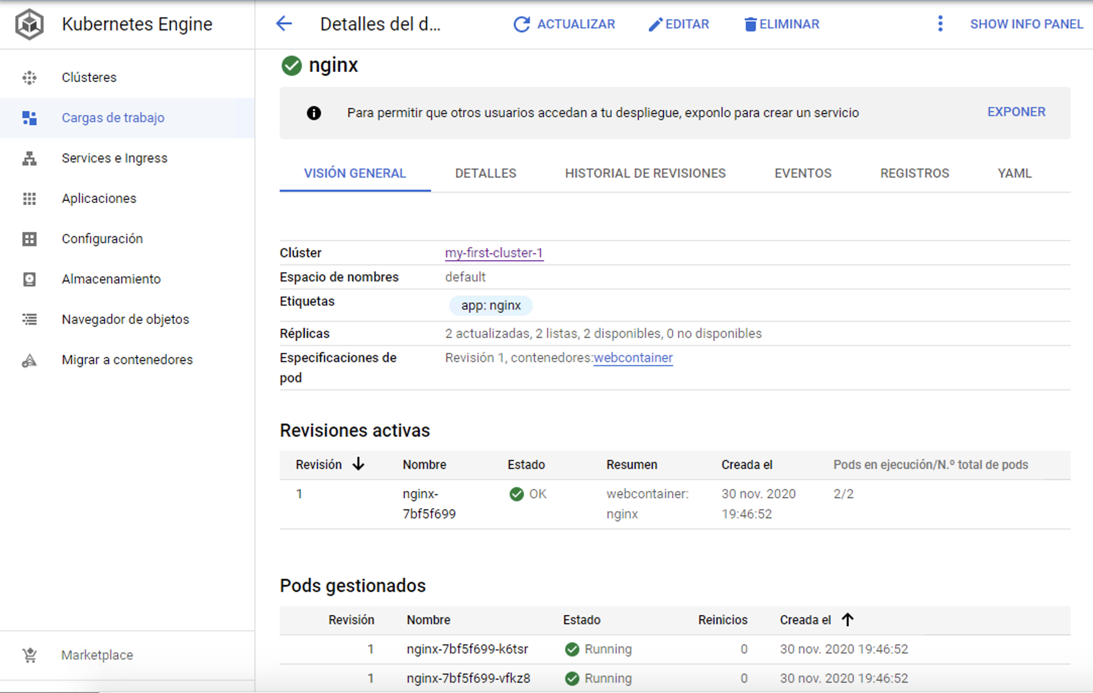Open revision nginx-7bf5f699
Screen dimensions: 1093x693
pos(429,504)
